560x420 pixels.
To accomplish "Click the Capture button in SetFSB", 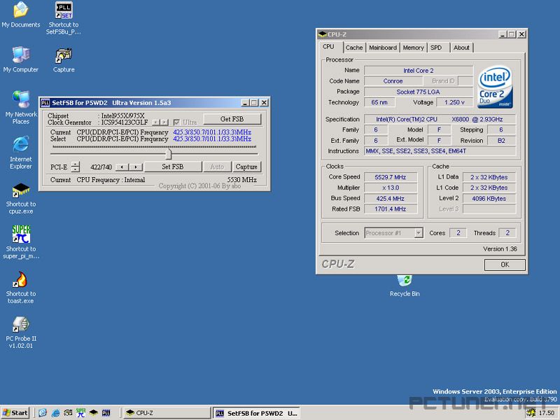I will 246,167.
